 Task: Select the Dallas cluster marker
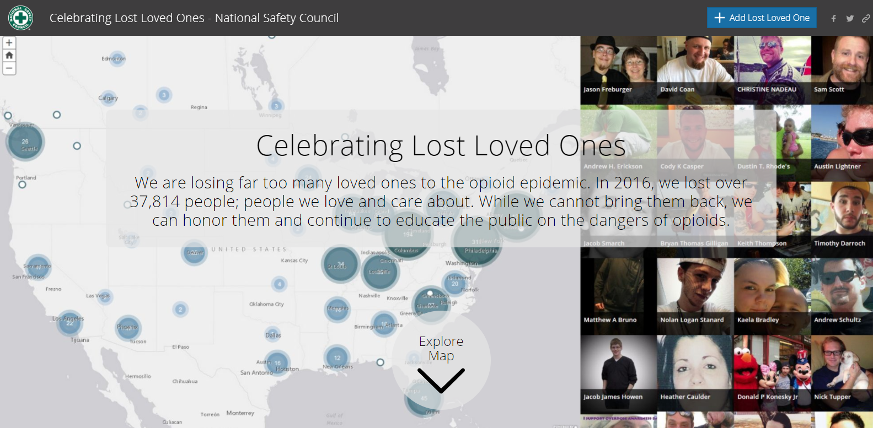click(274, 334)
